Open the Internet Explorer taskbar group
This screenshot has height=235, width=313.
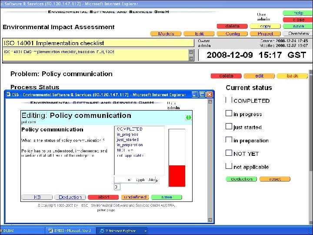[122, 231]
